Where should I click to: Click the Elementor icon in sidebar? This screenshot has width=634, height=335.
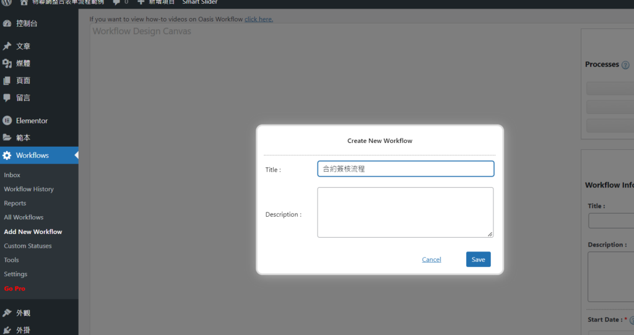7,121
